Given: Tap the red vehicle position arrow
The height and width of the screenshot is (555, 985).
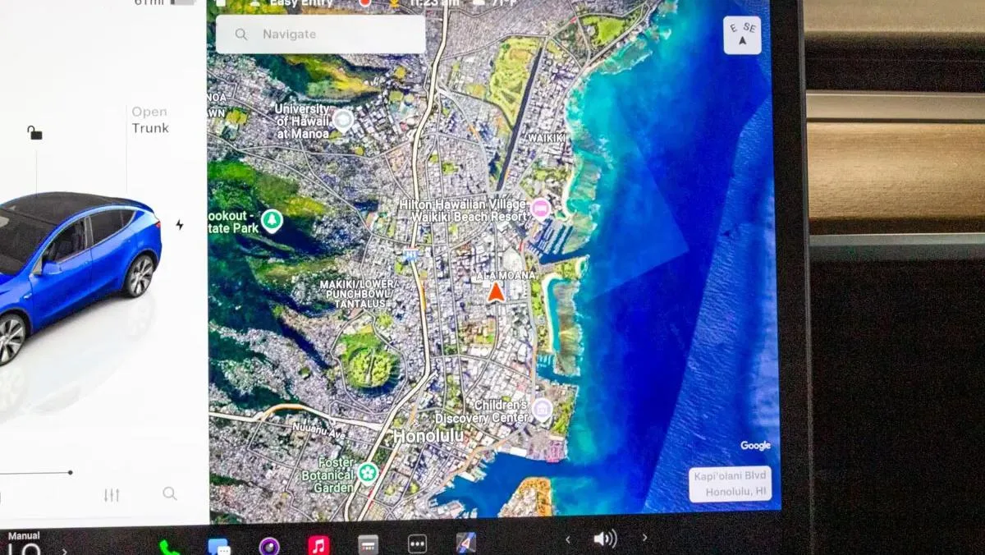Looking at the screenshot, I should tap(495, 292).
